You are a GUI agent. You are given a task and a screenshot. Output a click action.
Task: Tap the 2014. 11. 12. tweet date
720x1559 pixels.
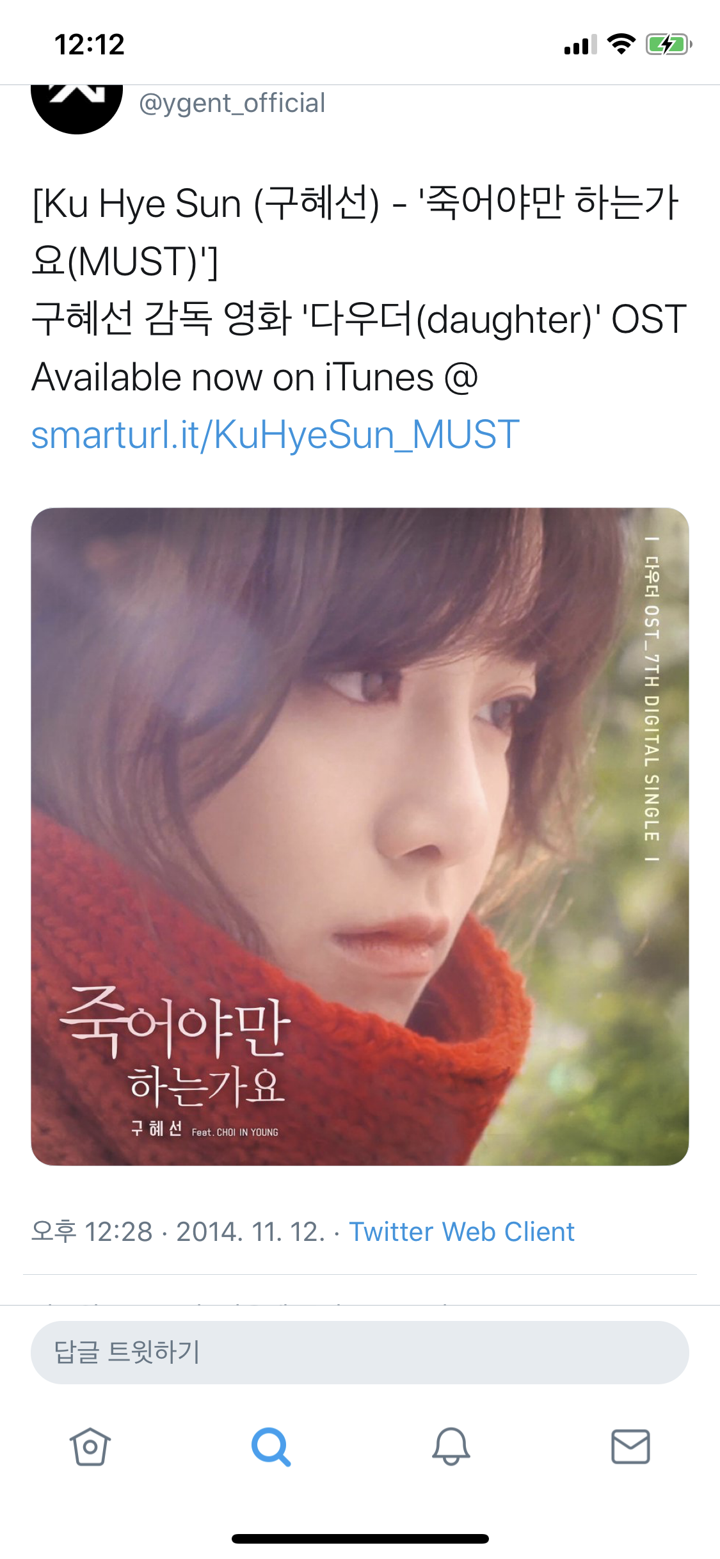tap(250, 1232)
